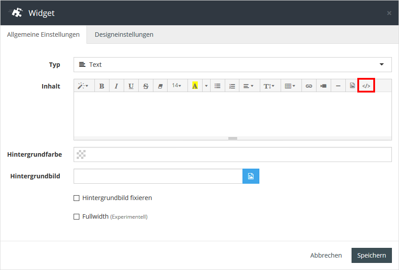Viewport: 399px width, 270px height.
Task: Apply strikethrough formatting
Action: coord(145,86)
